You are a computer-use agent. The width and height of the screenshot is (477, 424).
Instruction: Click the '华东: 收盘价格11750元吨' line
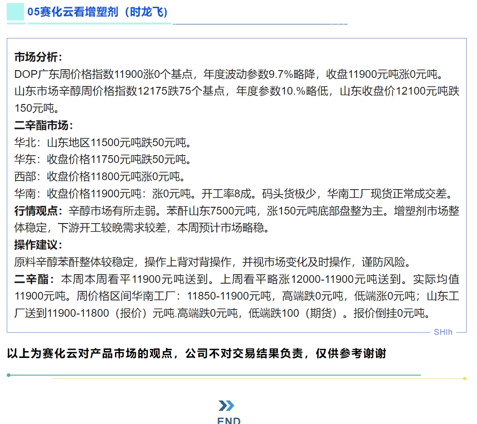[103, 159]
